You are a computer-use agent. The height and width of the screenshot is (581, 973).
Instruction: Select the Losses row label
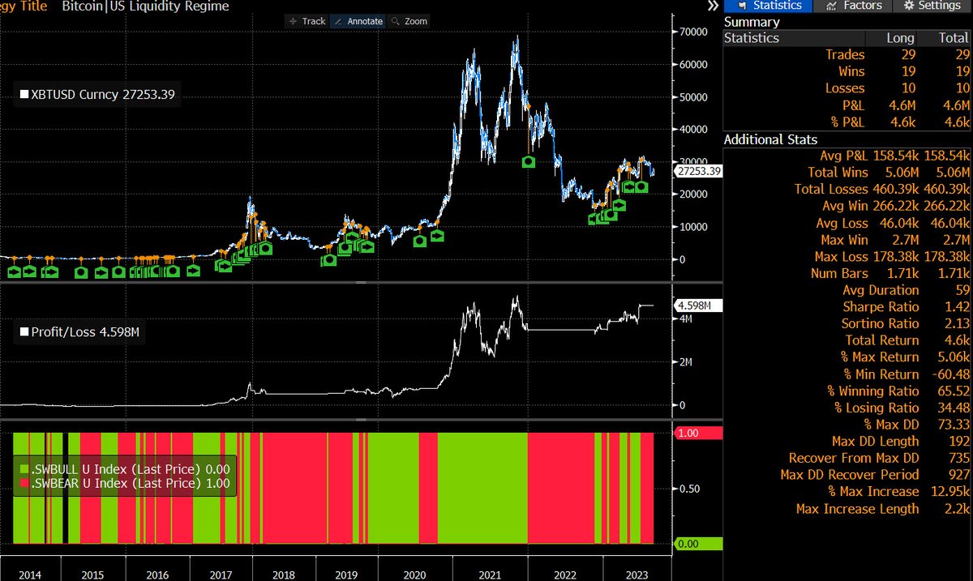pos(845,88)
